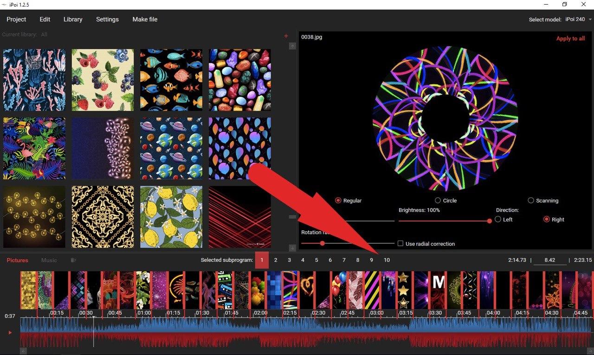Click the 8.42 duration input field
Viewport: 594px width, 355px height.
(550, 260)
